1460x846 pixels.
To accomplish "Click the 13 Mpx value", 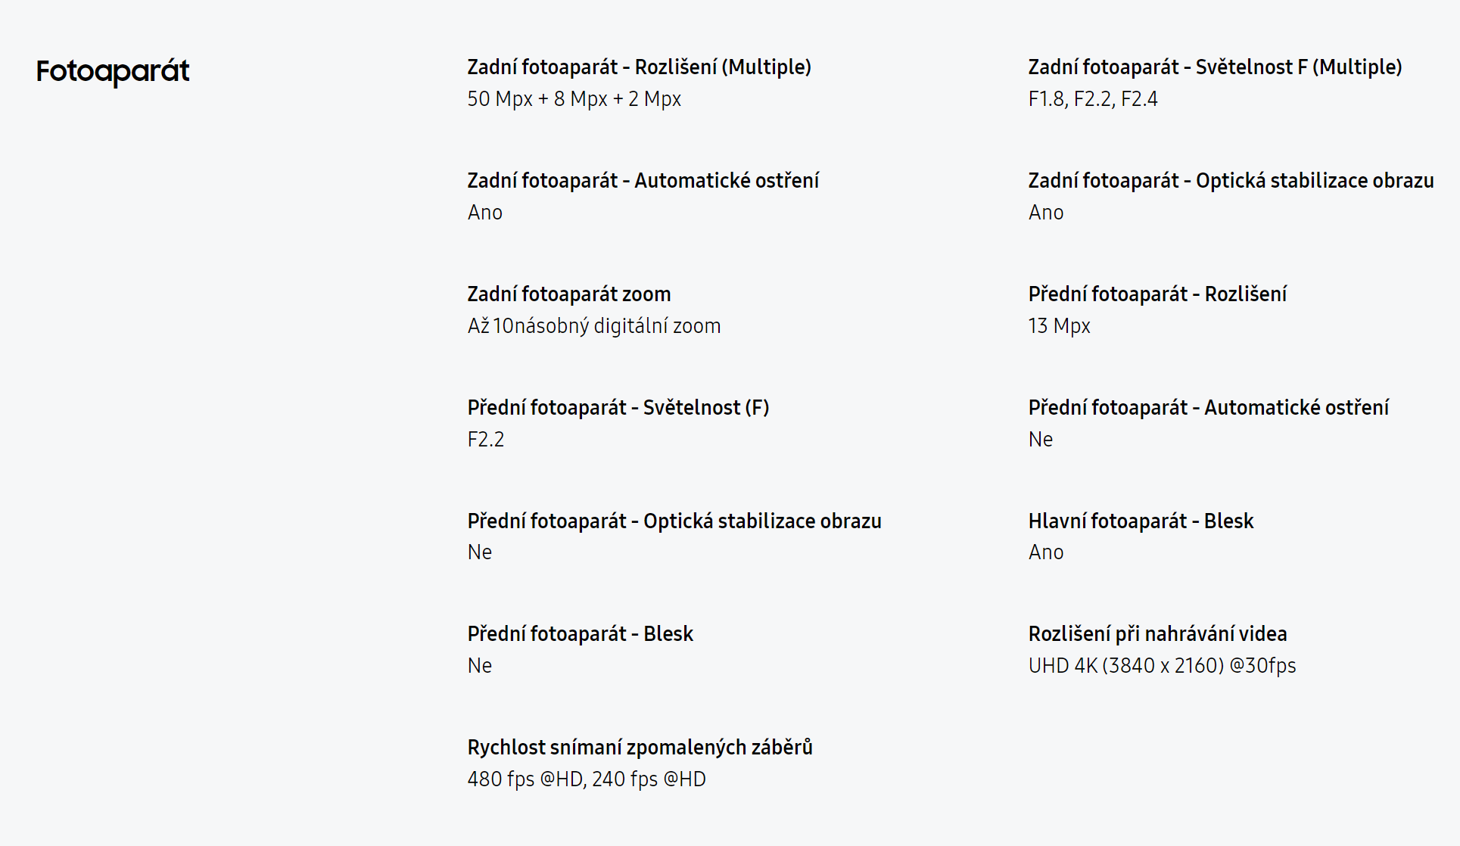I will point(1059,326).
